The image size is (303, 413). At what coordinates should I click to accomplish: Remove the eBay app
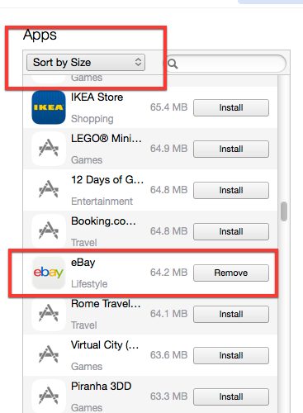[231, 273]
